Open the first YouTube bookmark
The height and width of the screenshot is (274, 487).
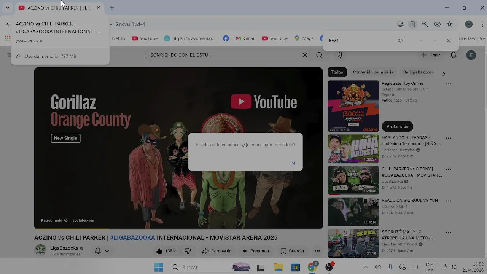(145, 38)
